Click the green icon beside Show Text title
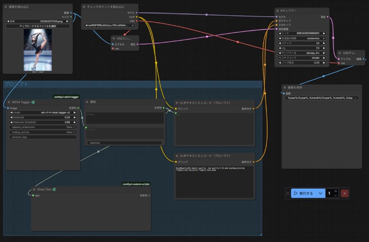Image resolution: width=369 pixels, height=242 pixels. 54,189
